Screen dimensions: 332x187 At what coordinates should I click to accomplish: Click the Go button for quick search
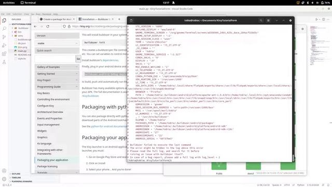78,59
